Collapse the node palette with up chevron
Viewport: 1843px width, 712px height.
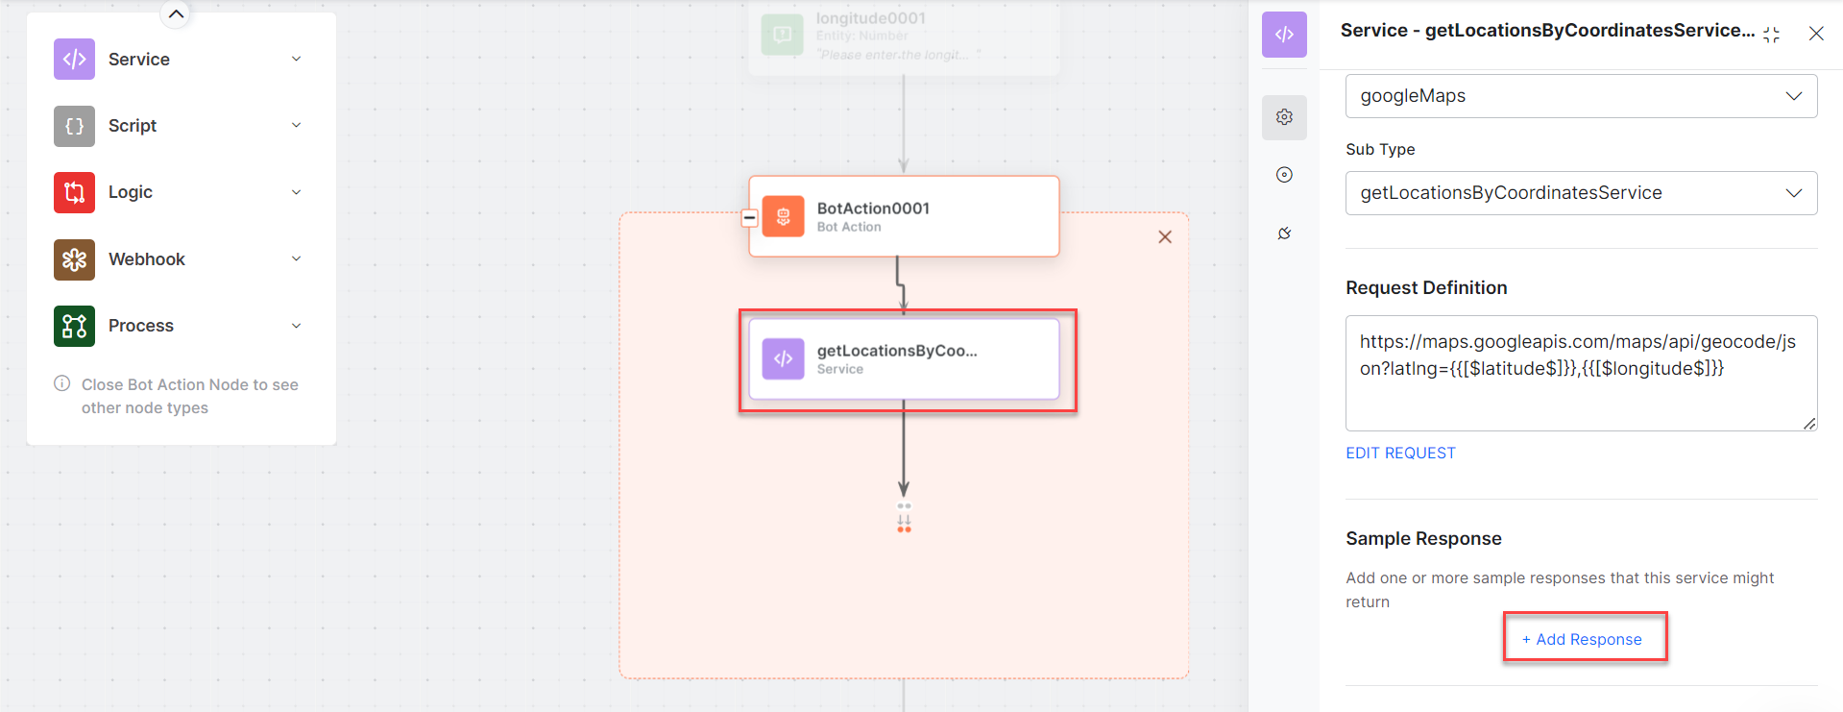(176, 14)
